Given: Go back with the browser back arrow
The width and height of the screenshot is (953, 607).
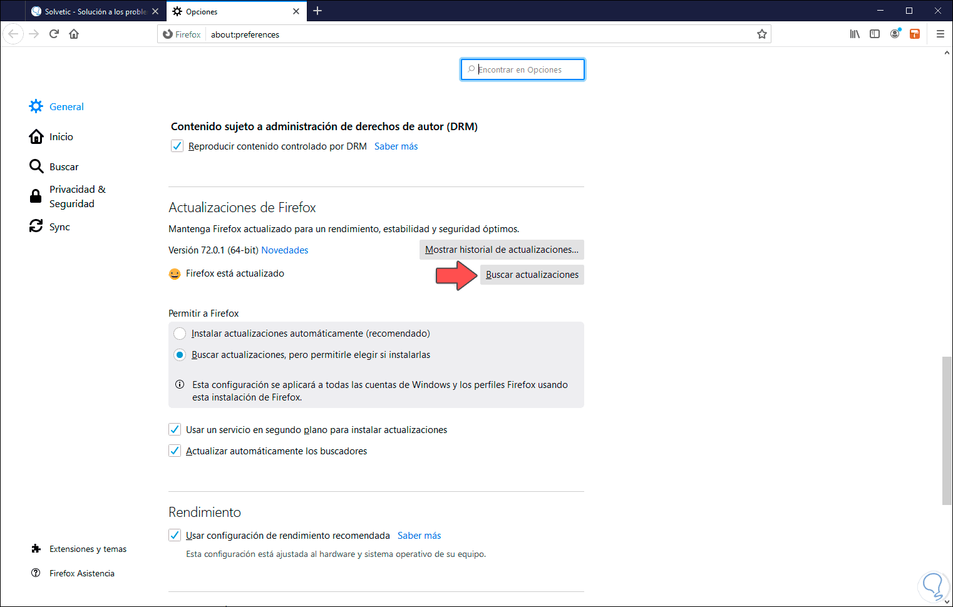Looking at the screenshot, I should tap(13, 34).
